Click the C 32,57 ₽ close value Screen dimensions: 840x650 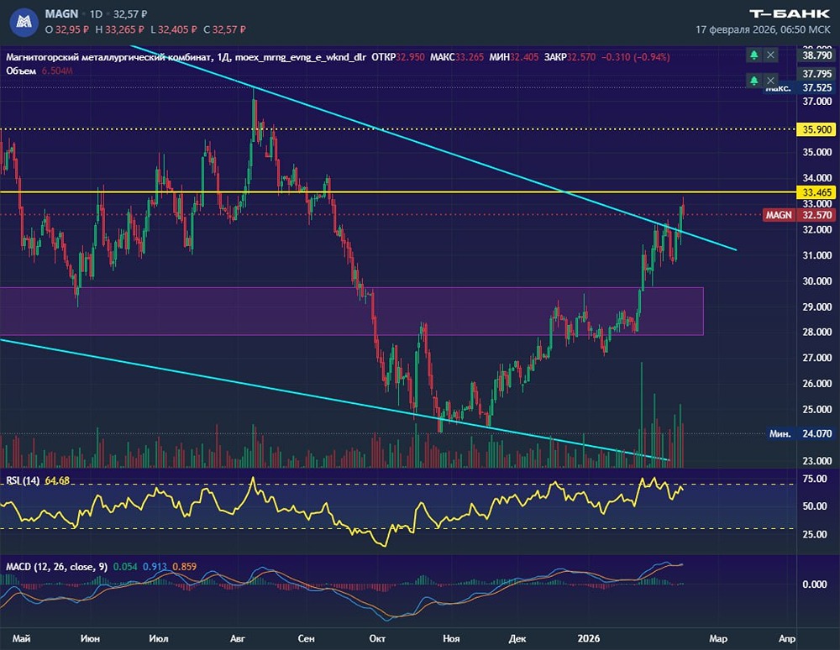(x=224, y=30)
